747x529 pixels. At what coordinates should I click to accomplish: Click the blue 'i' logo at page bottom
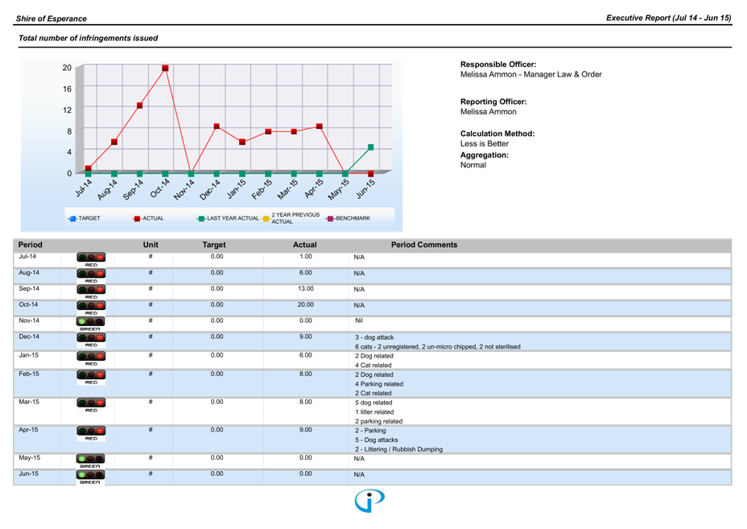coord(369,501)
